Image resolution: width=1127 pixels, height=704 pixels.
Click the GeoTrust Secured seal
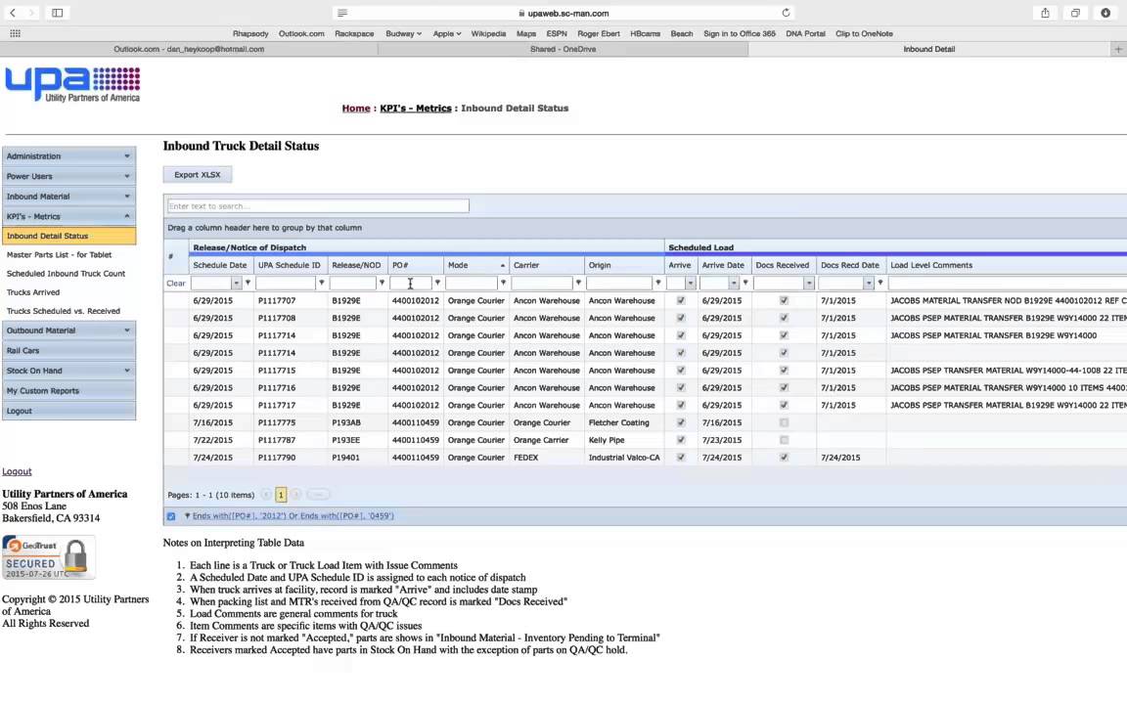[48, 557]
